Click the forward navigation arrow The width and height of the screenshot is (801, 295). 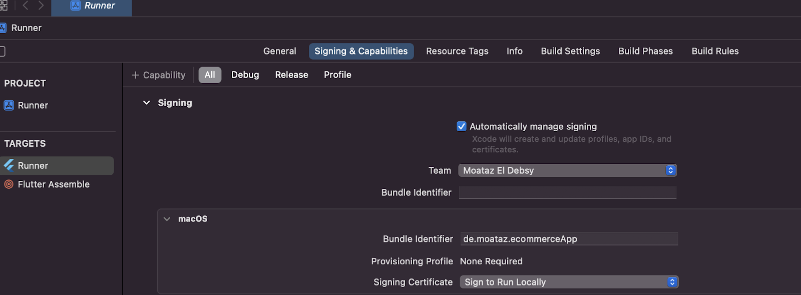point(41,6)
